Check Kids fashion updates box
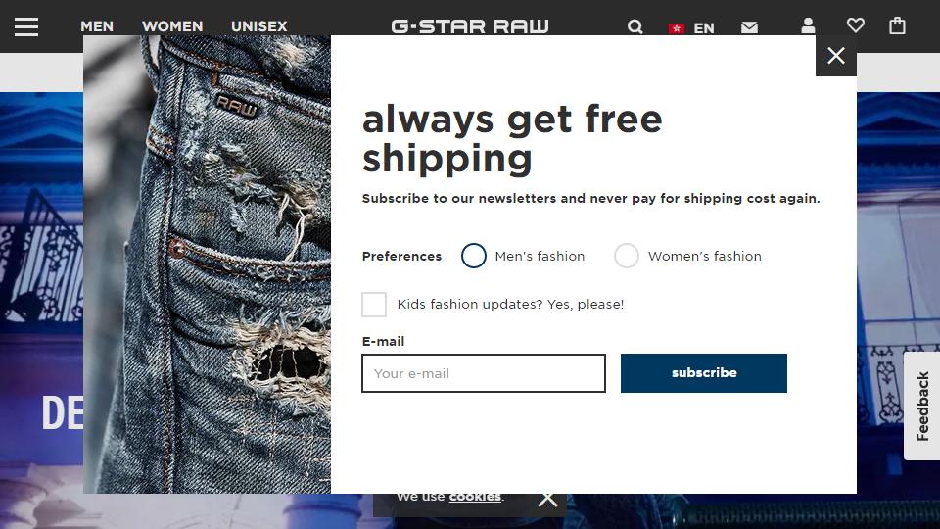Screen dimensions: 940x529 click(374, 304)
